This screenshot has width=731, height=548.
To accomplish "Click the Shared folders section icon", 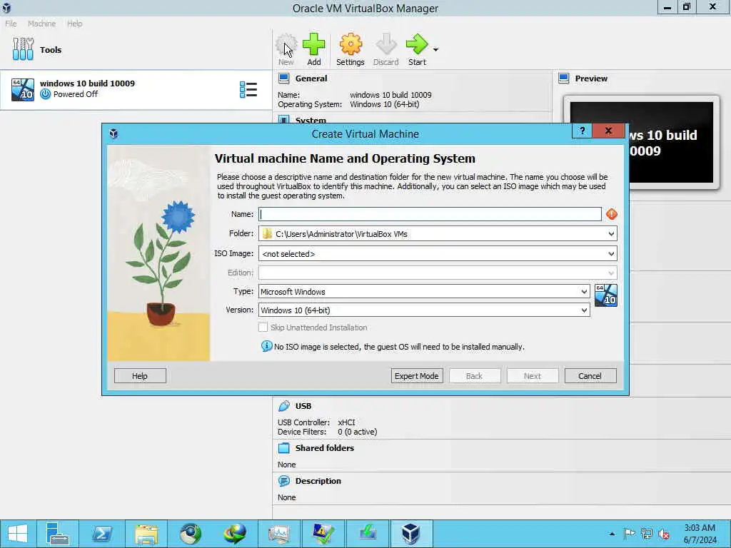I will pyautogui.click(x=283, y=448).
